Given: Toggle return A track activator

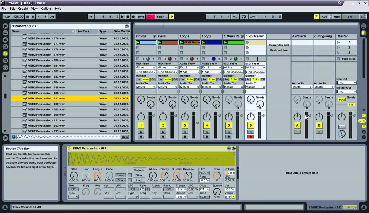Looking at the screenshot, I should (297, 125).
